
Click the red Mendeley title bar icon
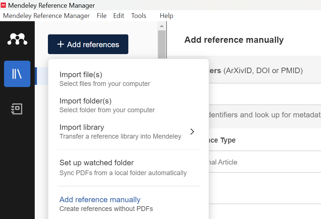[4, 5]
